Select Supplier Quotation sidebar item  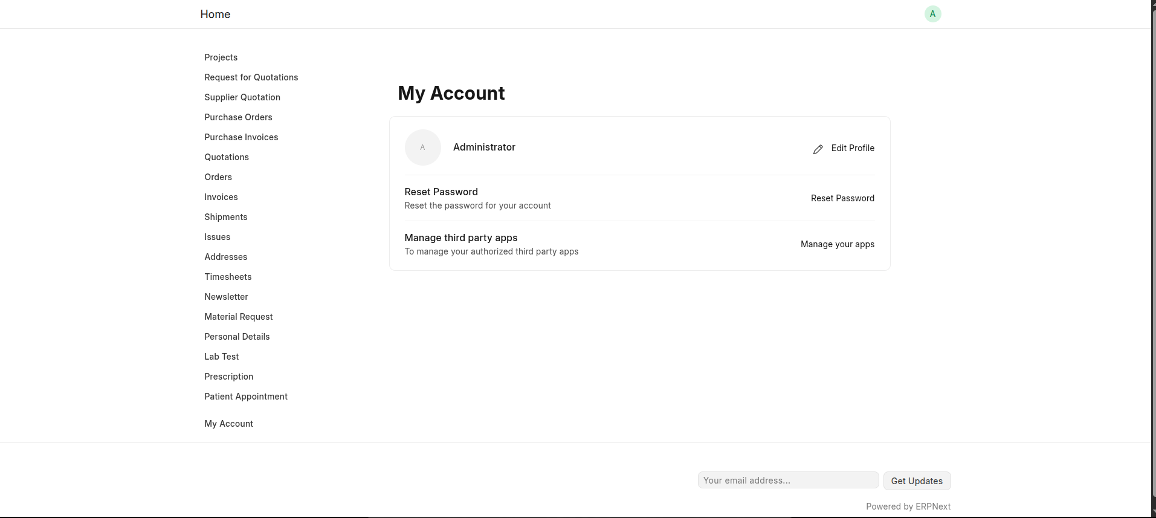click(x=242, y=97)
